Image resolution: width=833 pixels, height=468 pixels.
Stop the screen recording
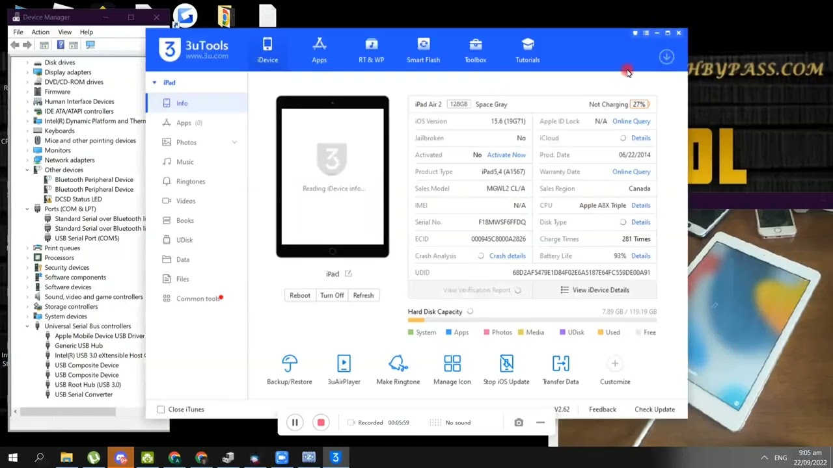[321, 423]
